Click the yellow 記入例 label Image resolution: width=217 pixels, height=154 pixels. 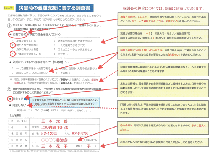pos(9,8)
